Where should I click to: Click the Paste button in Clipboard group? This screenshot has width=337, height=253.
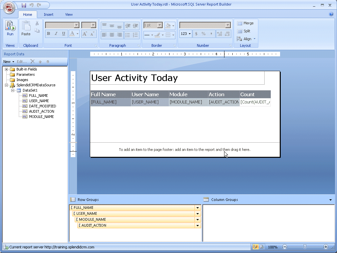click(26, 28)
